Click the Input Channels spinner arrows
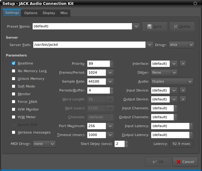This screenshot has width=202, height=171. (x=176, y=108)
